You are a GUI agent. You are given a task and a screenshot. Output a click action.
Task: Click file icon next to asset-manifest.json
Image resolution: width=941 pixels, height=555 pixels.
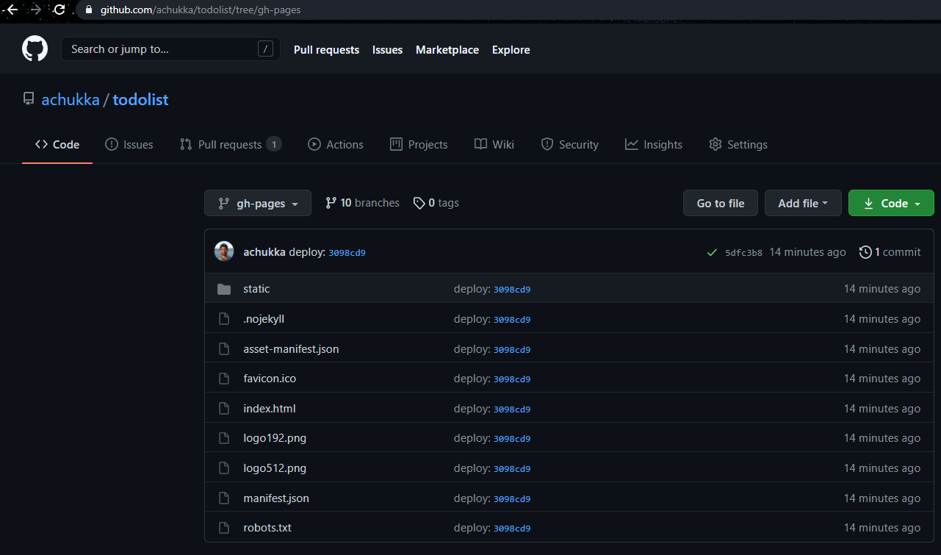click(224, 349)
